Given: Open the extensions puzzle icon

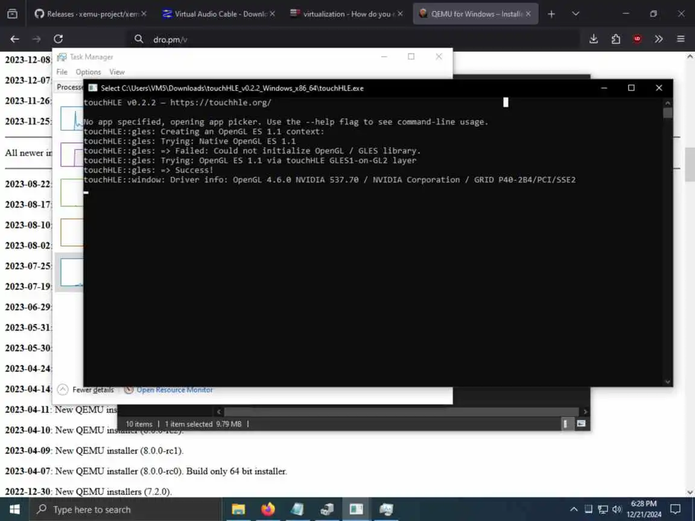Looking at the screenshot, I should click(615, 39).
